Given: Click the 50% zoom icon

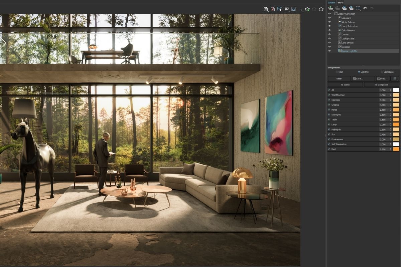Looking at the screenshot, I should pyautogui.click(x=286, y=9).
